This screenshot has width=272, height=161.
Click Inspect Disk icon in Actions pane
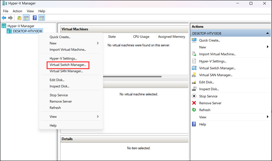[x=194, y=89]
